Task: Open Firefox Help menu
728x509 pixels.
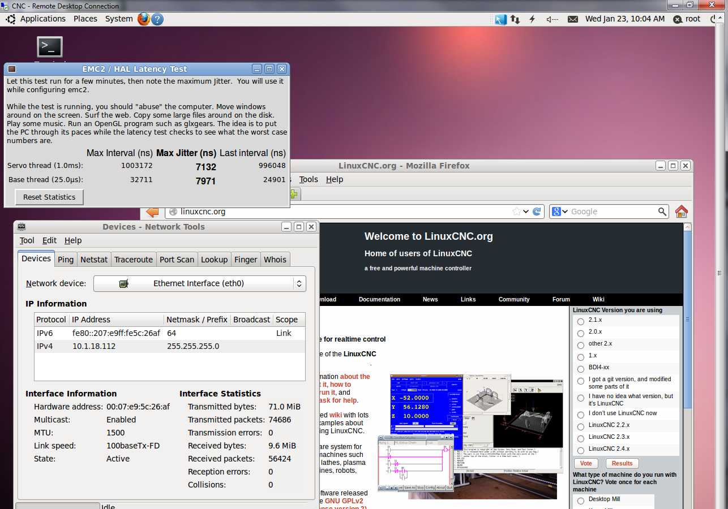Action: (335, 179)
